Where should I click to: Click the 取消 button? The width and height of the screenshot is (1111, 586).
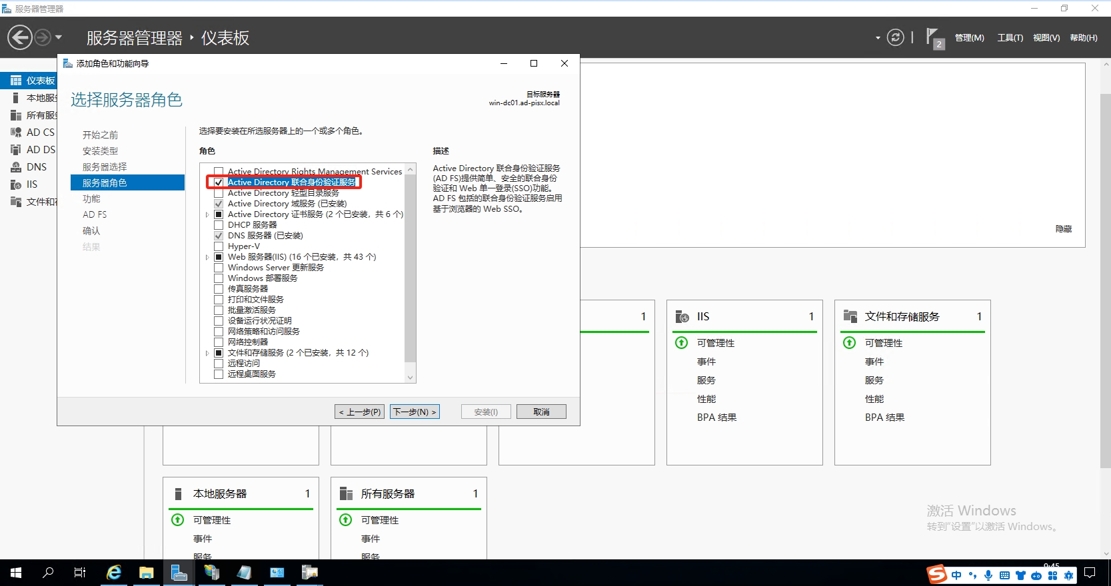pyautogui.click(x=541, y=412)
